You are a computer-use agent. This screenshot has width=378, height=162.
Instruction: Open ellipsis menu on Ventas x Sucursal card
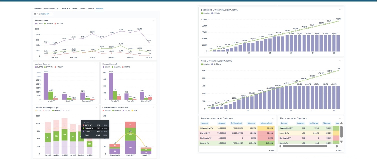click(96, 64)
